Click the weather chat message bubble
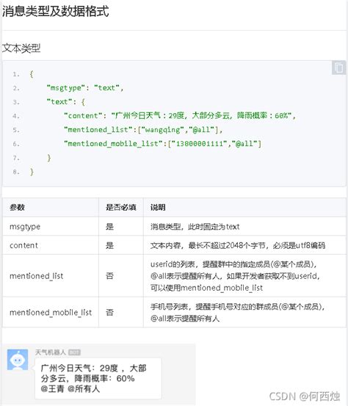348x406 pixels. (x=98, y=378)
